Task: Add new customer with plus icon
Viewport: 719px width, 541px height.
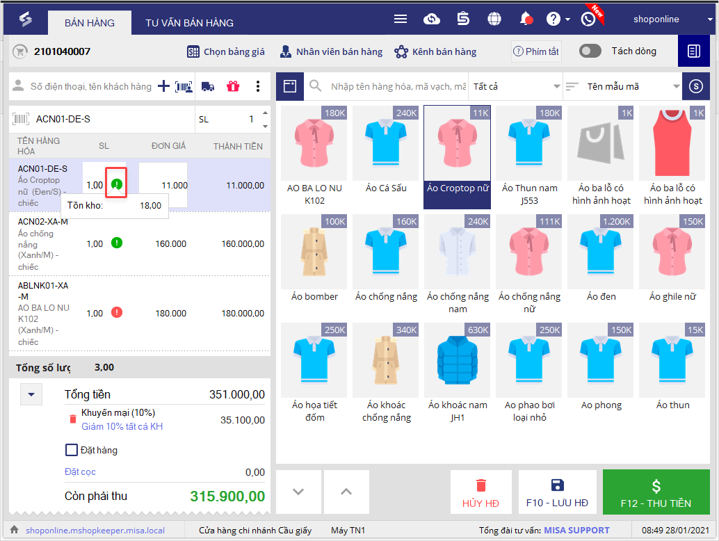Action: (x=163, y=86)
